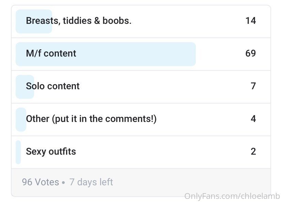
Task: Click the vote count 7 for Solo content
Action: click(x=253, y=86)
